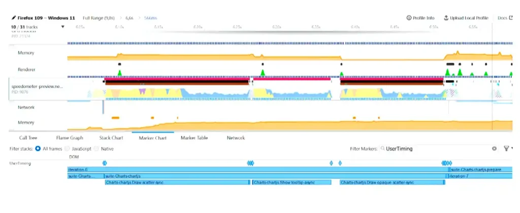Open the 10 / 31 tracks dropdown
Screen dimensions: 520x213
click(38, 26)
